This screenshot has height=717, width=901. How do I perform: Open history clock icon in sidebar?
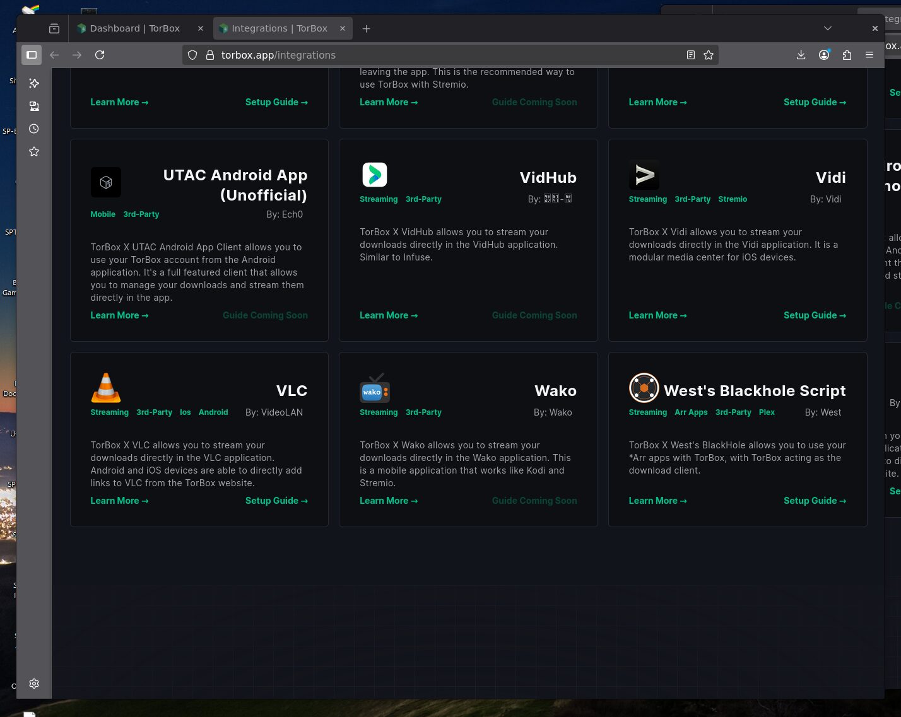coord(34,129)
